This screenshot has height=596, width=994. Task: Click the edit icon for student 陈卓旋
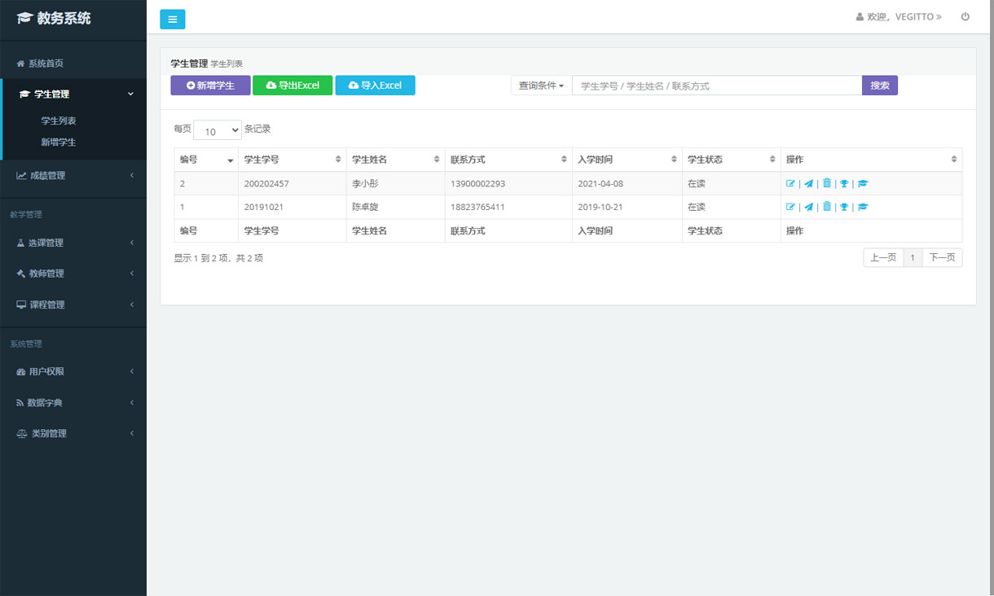coord(790,207)
